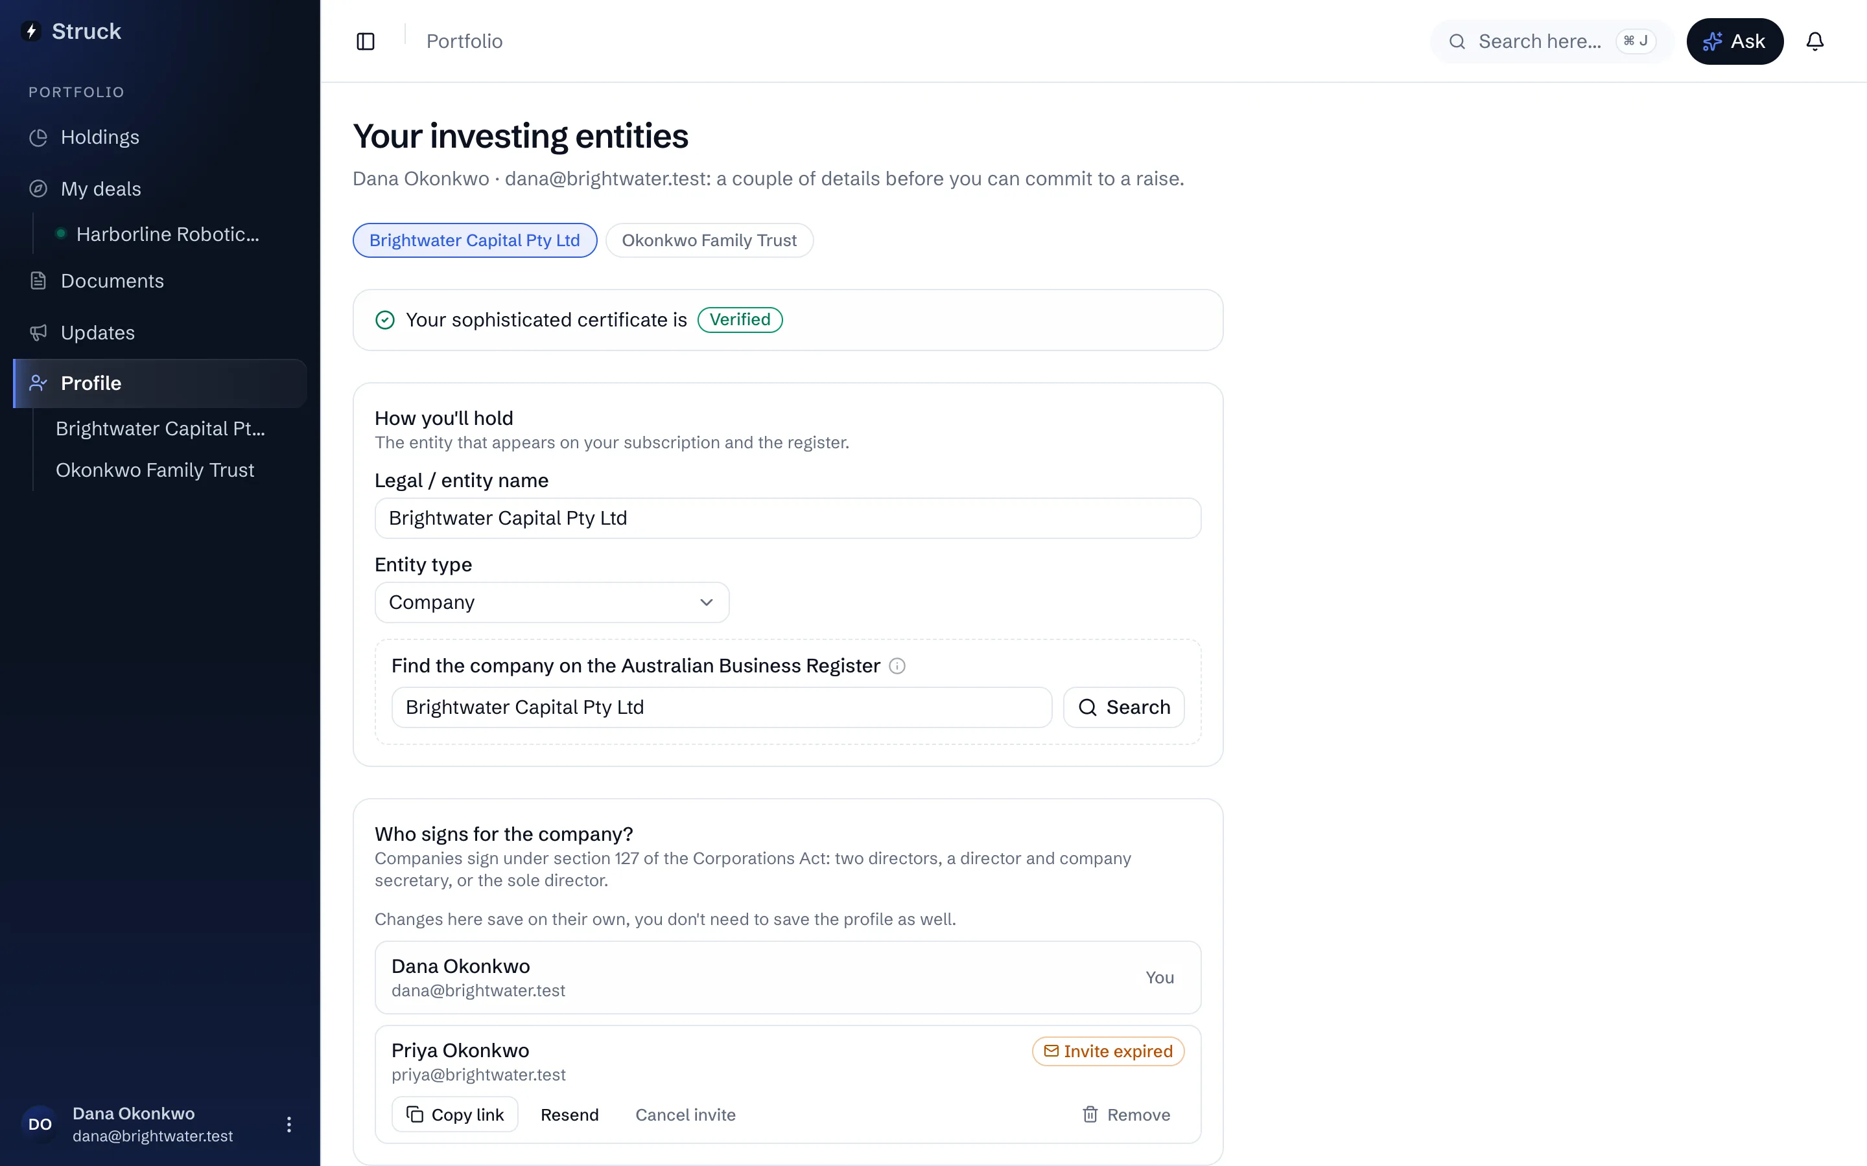Click the Verified status badge
This screenshot has height=1166, width=1867.
pos(740,320)
